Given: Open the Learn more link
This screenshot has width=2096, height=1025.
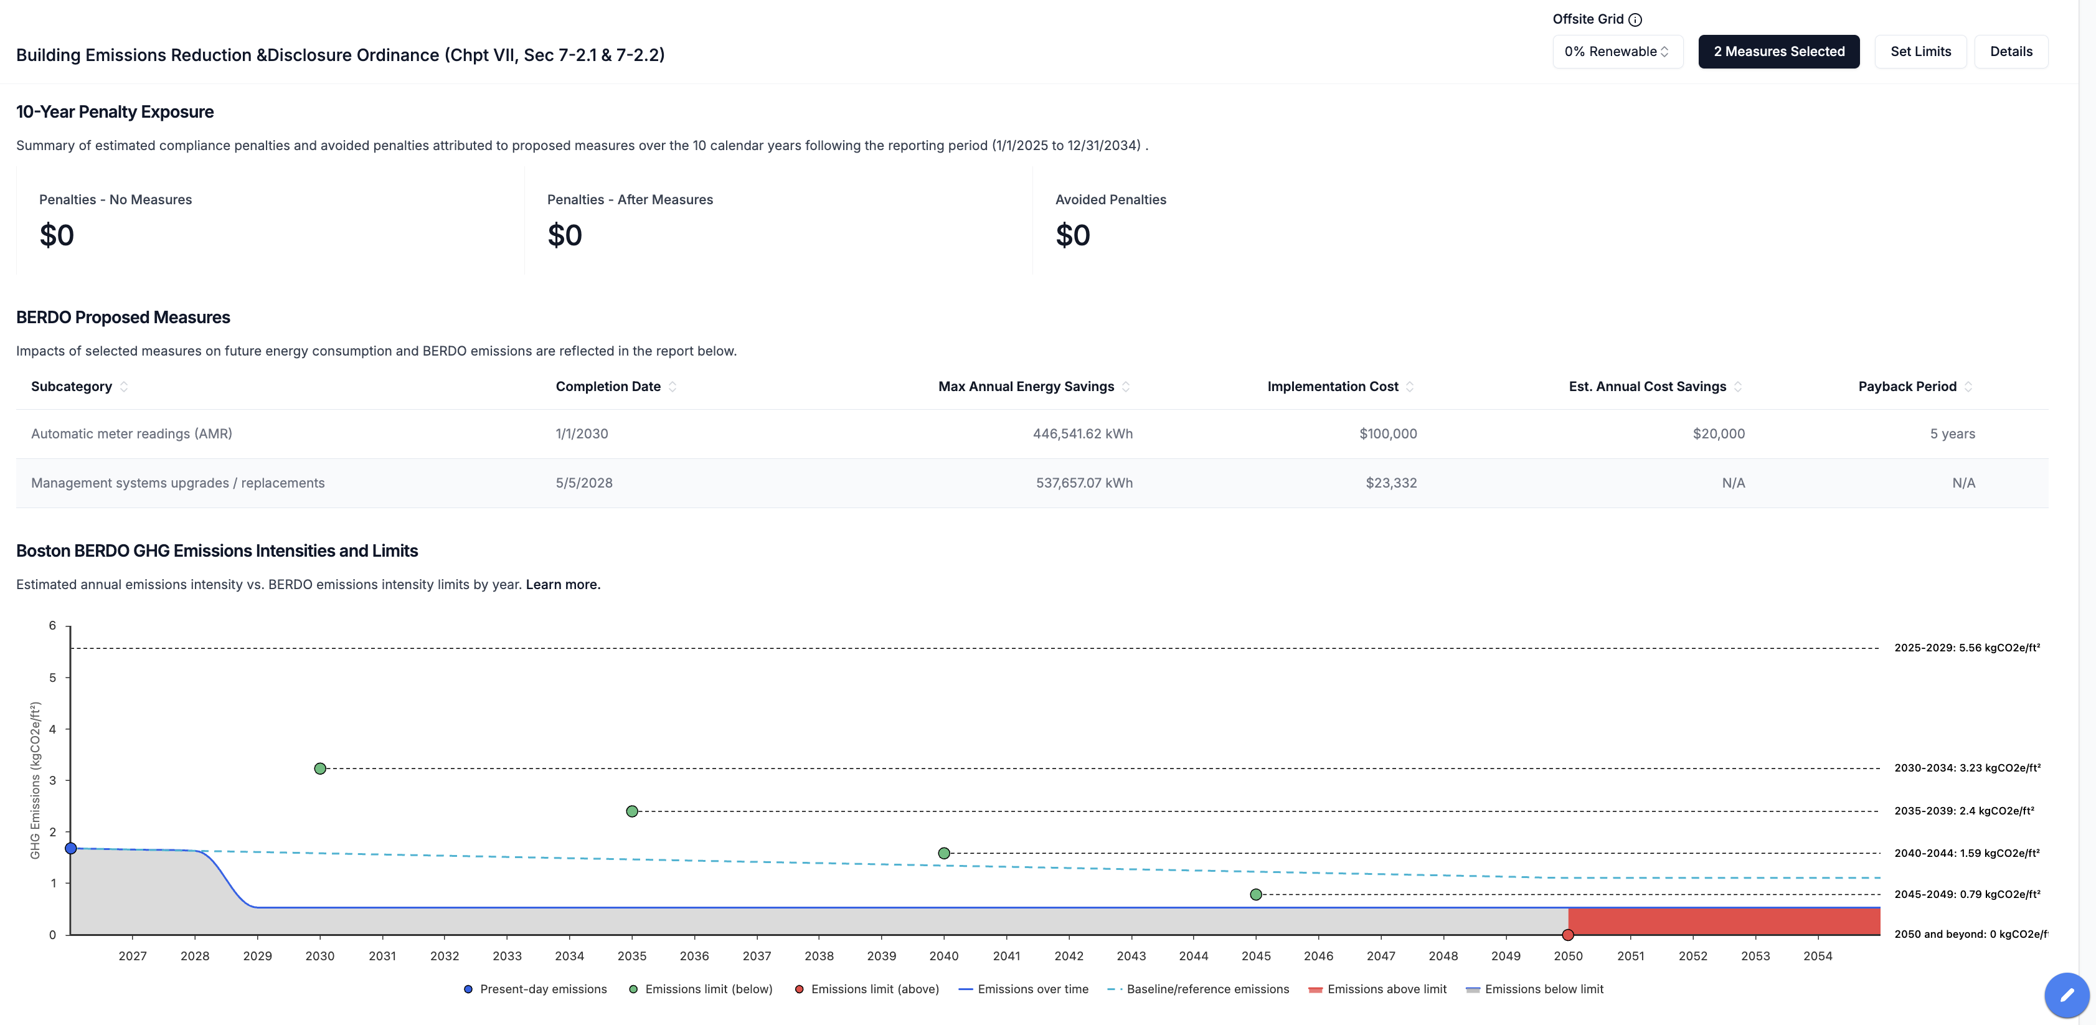Looking at the screenshot, I should [x=562, y=584].
